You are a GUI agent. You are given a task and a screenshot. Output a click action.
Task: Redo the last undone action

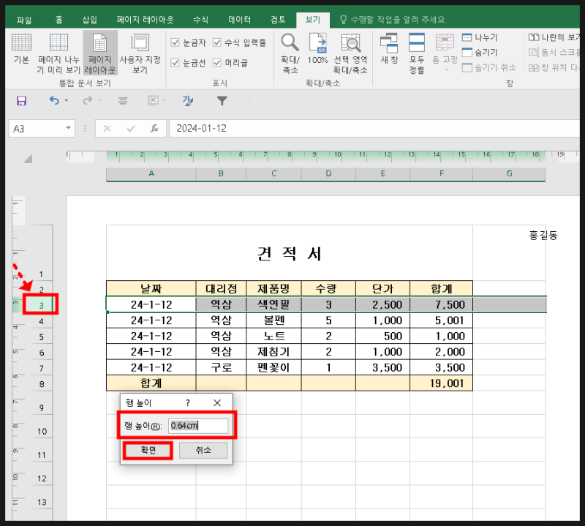pyautogui.click(x=87, y=100)
